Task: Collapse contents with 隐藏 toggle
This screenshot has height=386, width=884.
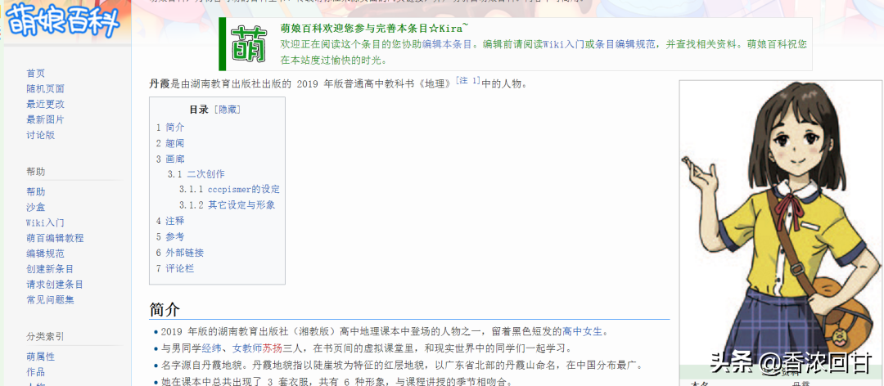Action: pyautogui.click(x=228, y=110)
